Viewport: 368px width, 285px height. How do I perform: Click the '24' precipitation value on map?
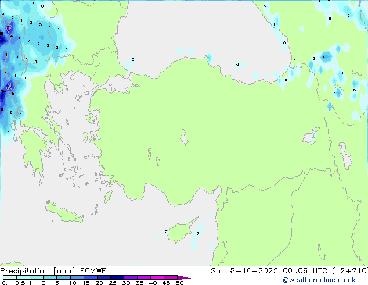pos(3,91)
